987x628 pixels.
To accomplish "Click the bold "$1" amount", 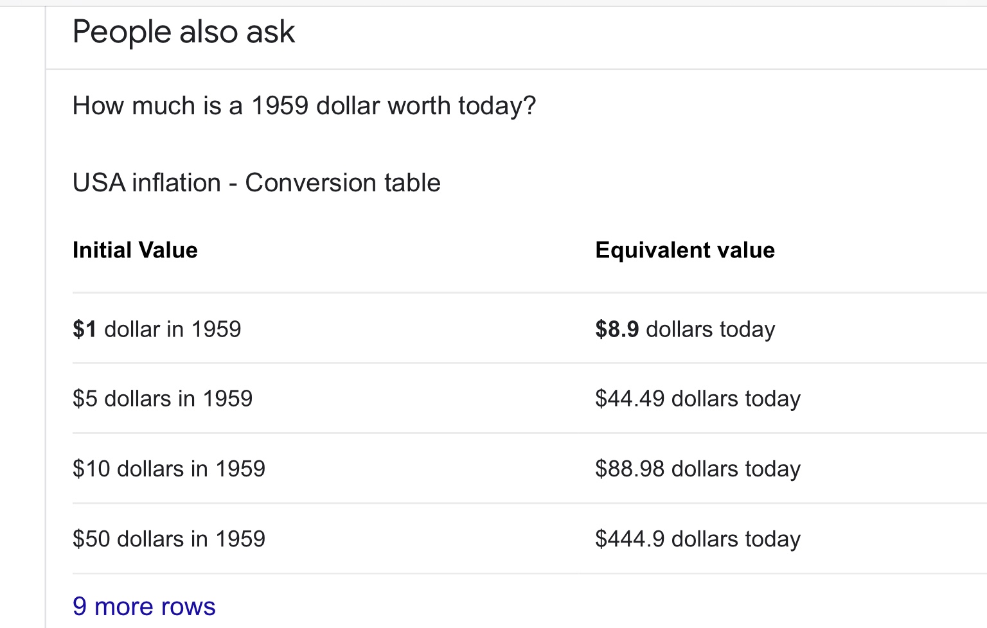I will (84, 329).
